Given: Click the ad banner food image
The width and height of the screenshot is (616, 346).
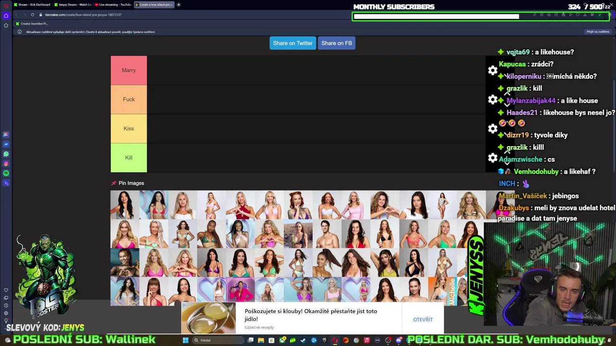Looking at the screenshot, I should (208, 318).
